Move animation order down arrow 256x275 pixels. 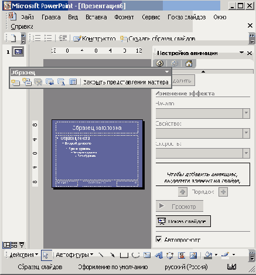tap(223, 192)
